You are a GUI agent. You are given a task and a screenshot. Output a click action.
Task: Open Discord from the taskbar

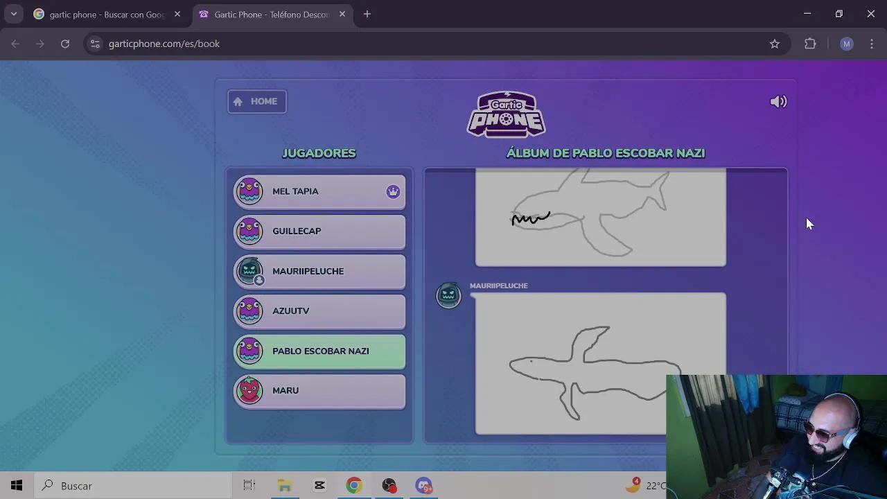424,486
